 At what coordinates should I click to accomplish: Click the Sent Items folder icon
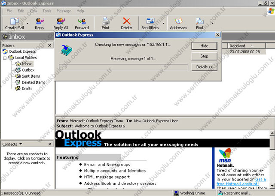(18, 76)
